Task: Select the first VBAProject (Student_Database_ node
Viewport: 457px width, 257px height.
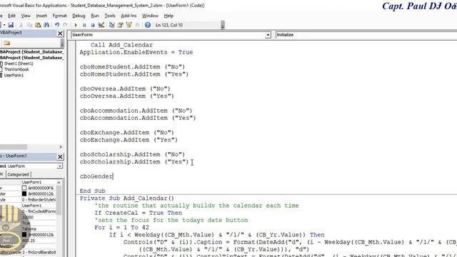Action: pyautogui.click(x=31, y=52)
